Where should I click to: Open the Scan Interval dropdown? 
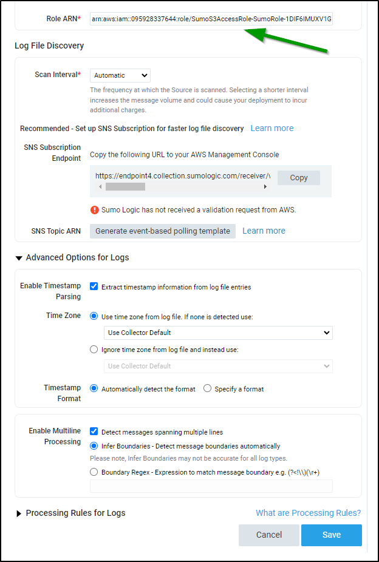pyautogui.click(x=120, y=75)
